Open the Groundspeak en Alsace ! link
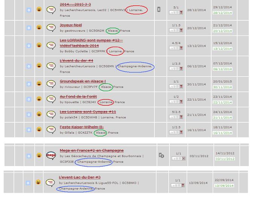253x198 pixels. pos(82,81)
